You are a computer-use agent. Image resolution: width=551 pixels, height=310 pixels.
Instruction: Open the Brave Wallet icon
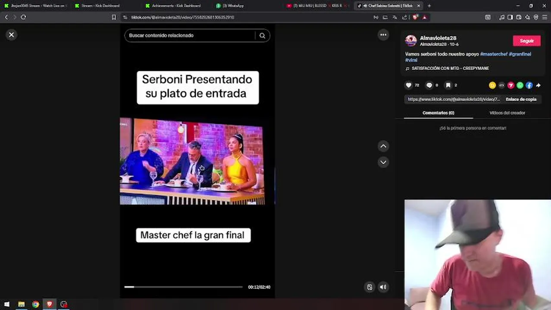tap(519, 17)
